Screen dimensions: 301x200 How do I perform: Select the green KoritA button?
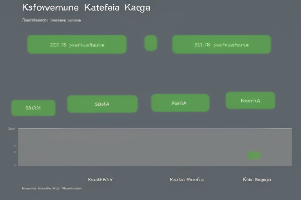pyautogui.click(x=180, y=103)
